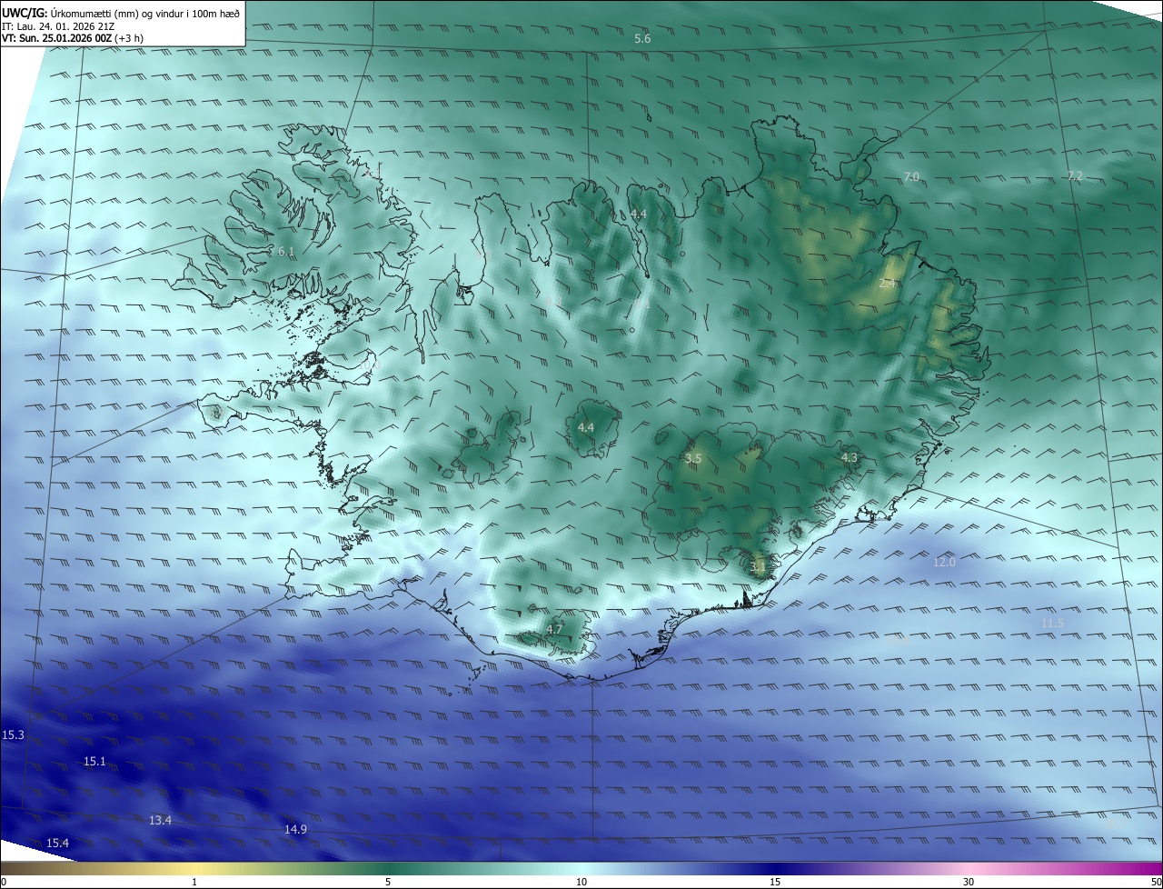Click the UWC/IG title line in the header box

point(121,13)
